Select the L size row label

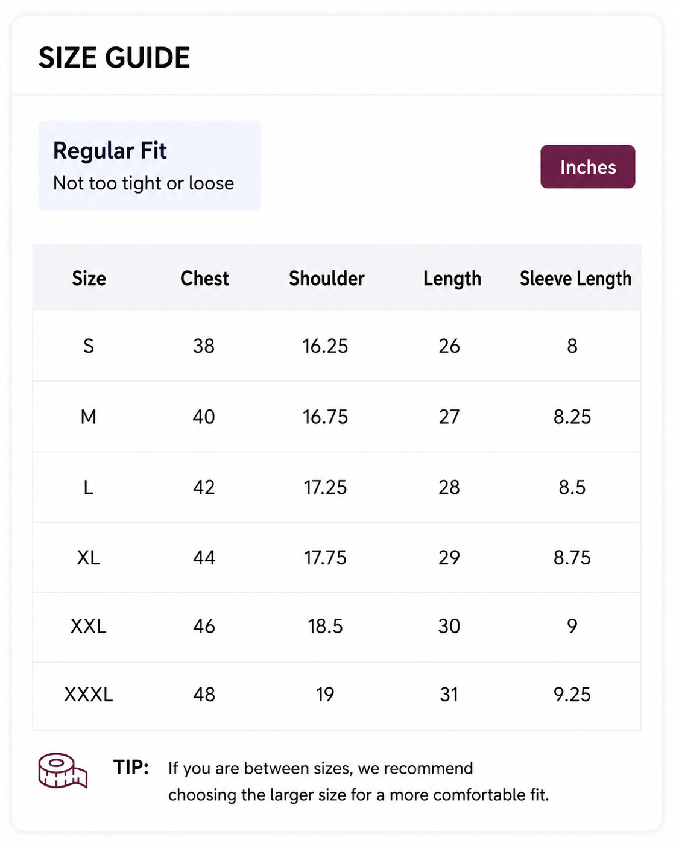[x=88, y=487]
